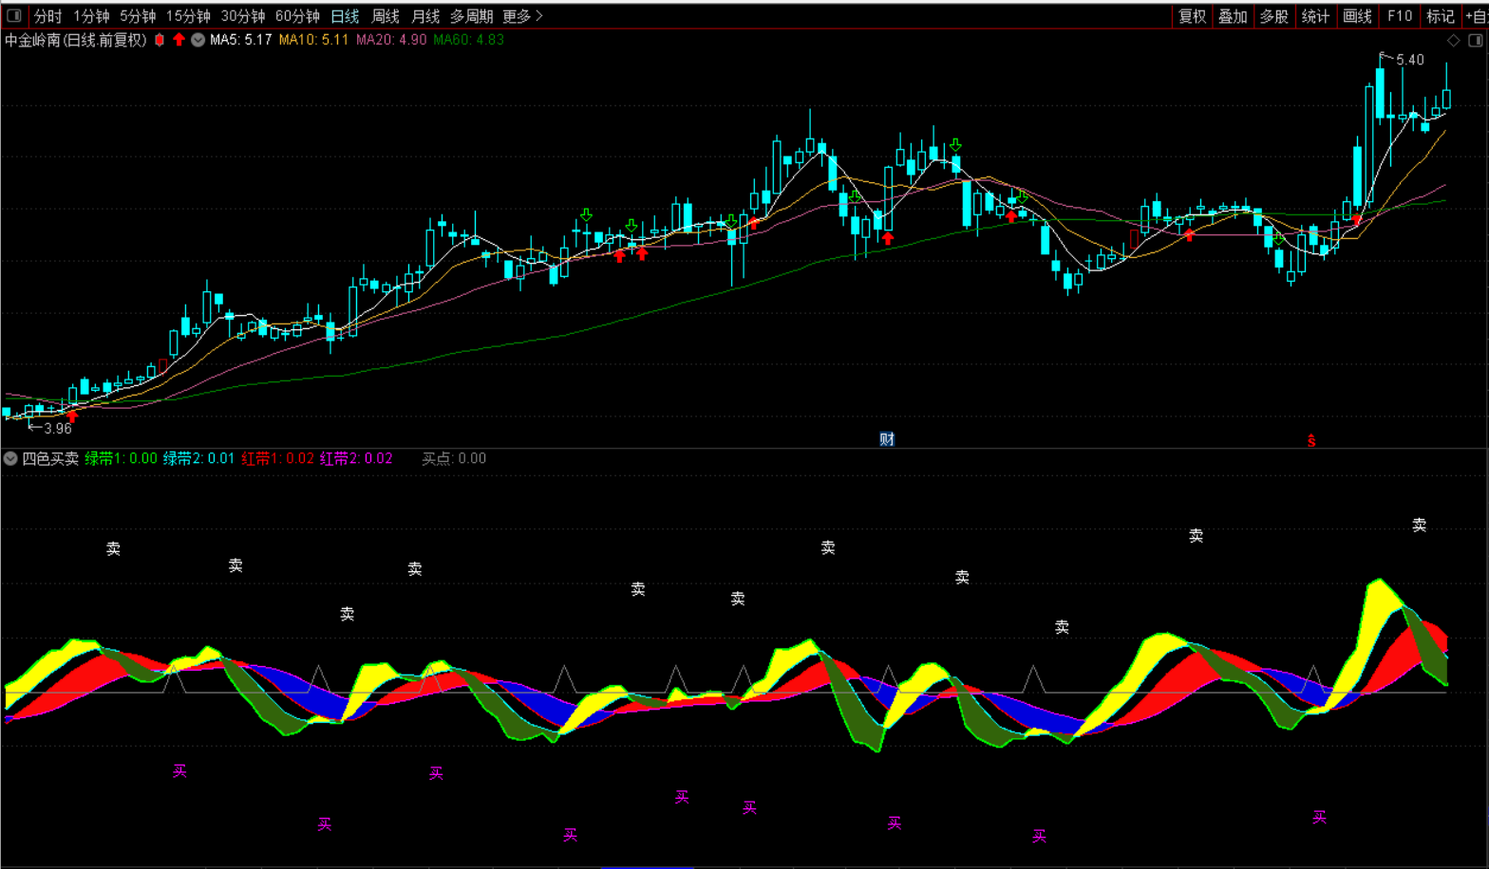Click the 标记 mark button
Viewport: 1489px width, 869px height.
click(x=1441, y=16)
